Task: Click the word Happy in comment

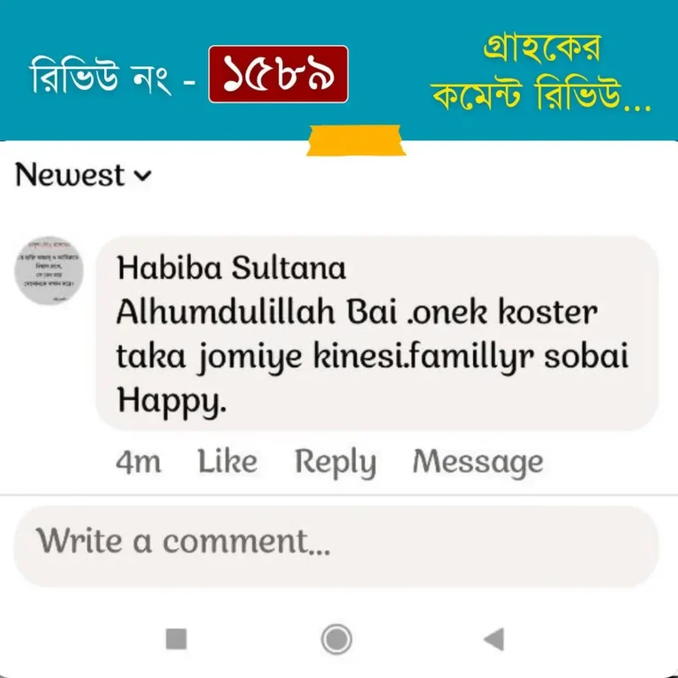Action: 171,401
